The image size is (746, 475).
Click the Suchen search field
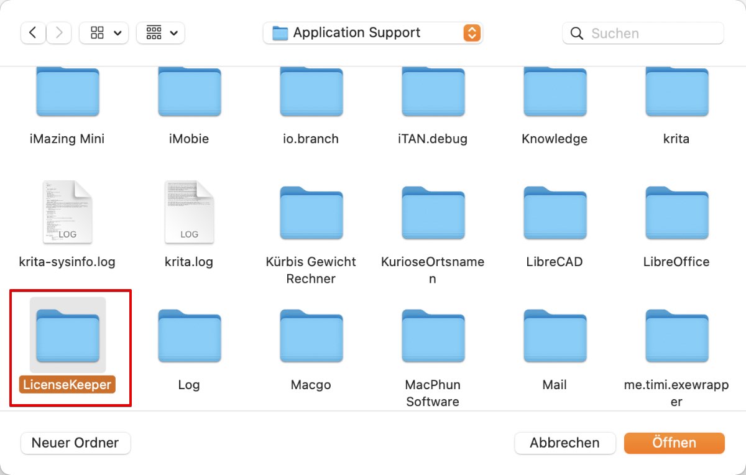(643, 33)
